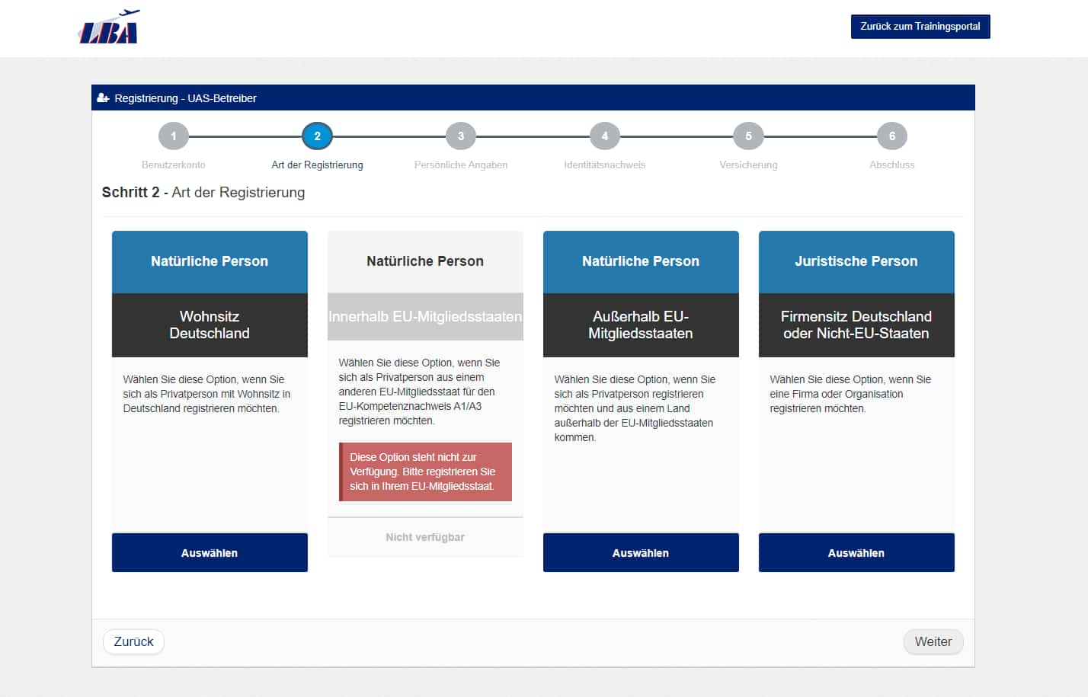
Task: Click the Juristische Person card title
Action: pyautogui.click(x=856, y=261)
